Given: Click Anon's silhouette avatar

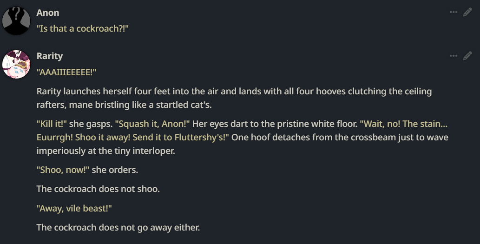Looking at the screenshot, I should coord(17,20).
